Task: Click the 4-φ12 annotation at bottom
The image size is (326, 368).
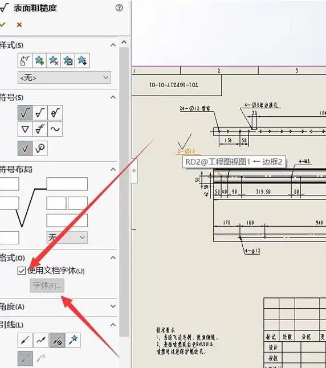Action: pos(252,251)
